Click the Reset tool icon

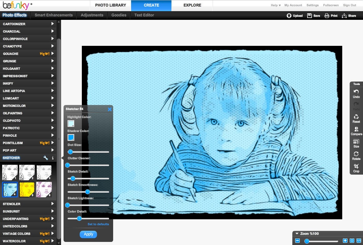[356, 116]
